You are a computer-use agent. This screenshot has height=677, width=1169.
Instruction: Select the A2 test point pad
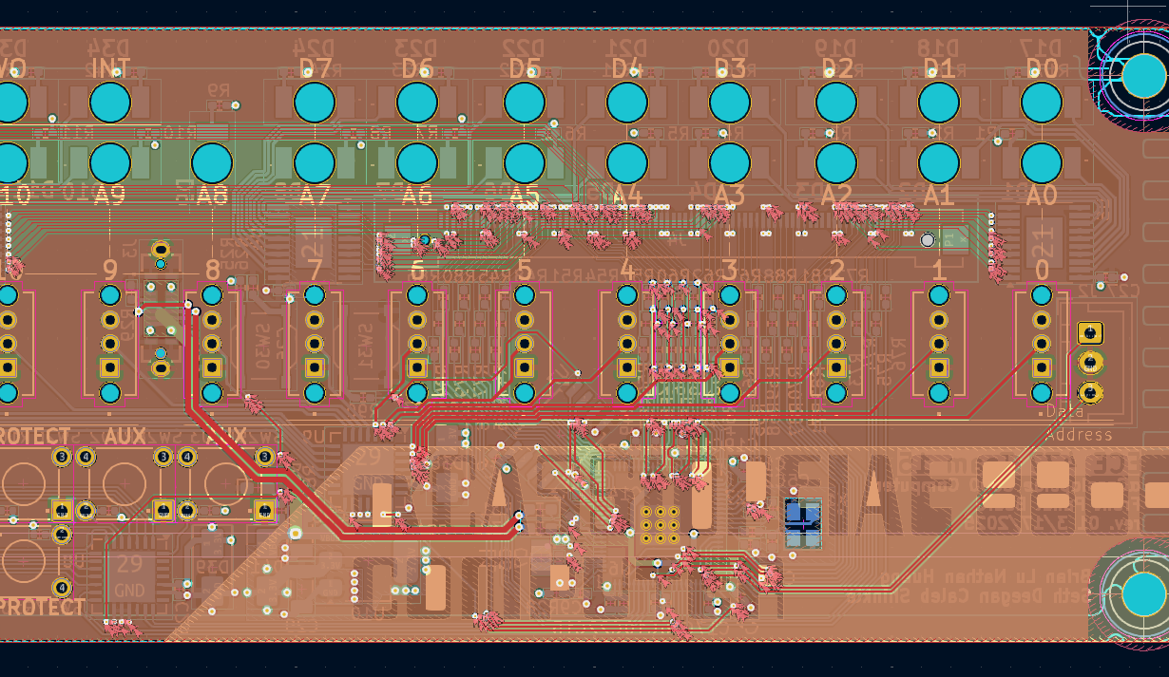[x=836, y=163]
